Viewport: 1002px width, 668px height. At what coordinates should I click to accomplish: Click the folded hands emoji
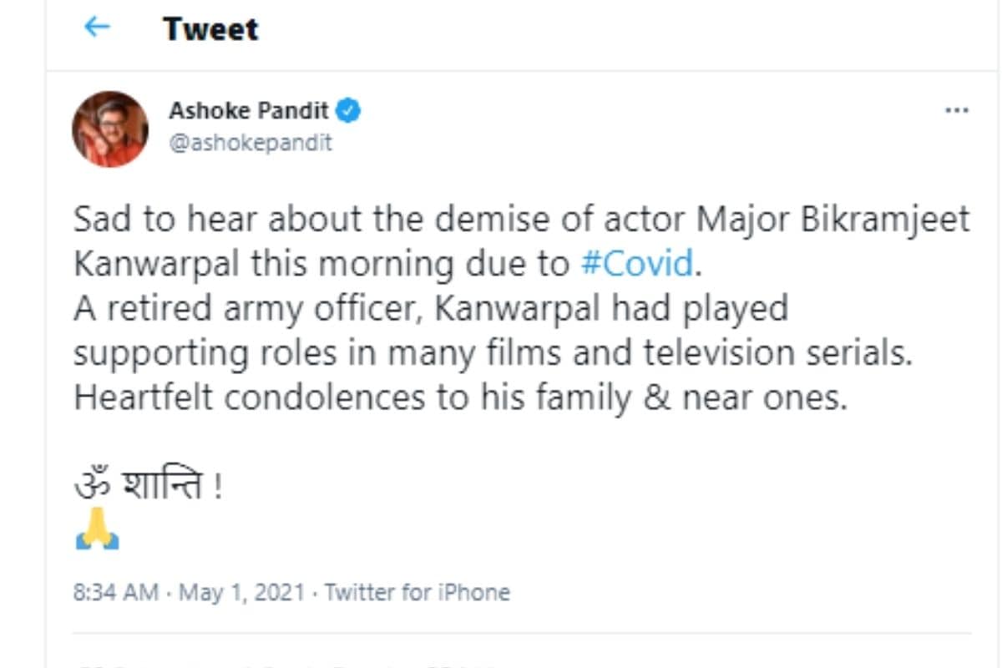coord(98,529)
